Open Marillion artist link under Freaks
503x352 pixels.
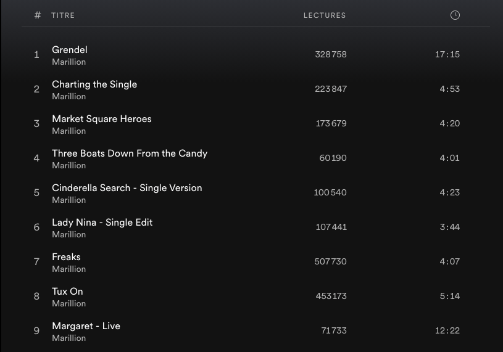pyautogui.click(x=69, y=269)
